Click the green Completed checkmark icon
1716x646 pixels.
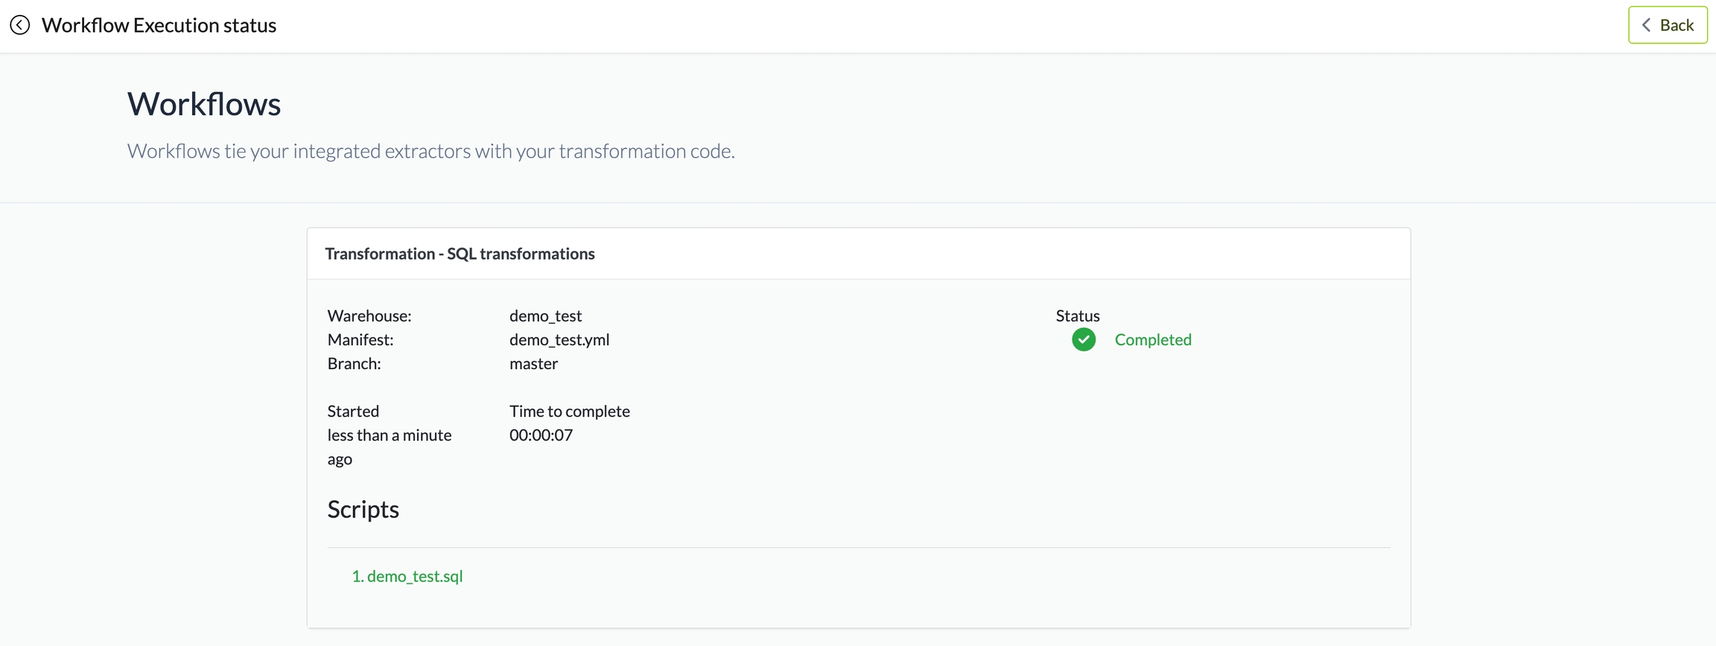(x=1084, y=339)
